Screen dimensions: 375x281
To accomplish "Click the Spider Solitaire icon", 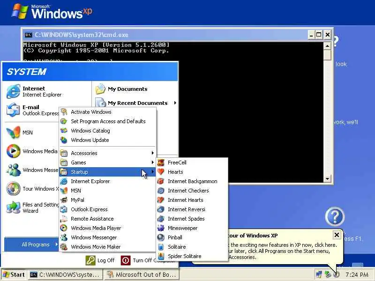I will (161, 256).
